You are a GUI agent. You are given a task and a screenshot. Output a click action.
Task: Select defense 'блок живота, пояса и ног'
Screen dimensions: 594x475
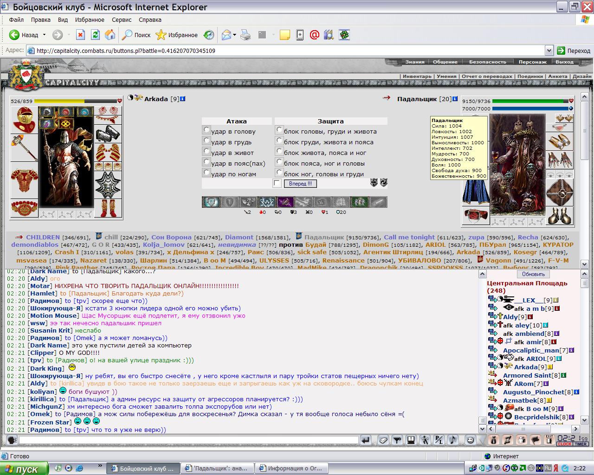click(x=279, y=152)
